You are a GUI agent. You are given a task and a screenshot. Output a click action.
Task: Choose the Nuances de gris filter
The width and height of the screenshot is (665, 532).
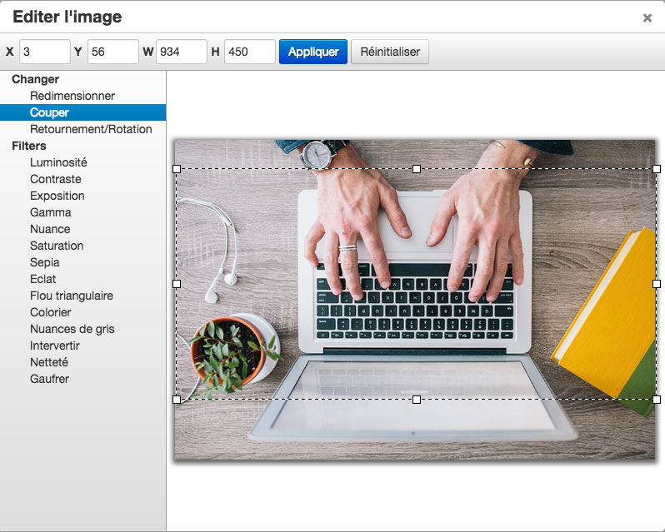pyautogui.click(x=72, y=329)
